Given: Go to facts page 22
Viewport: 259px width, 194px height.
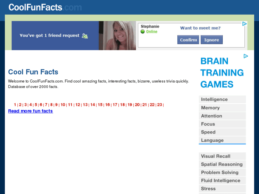Looking at the screenshot, I should 152,105.
